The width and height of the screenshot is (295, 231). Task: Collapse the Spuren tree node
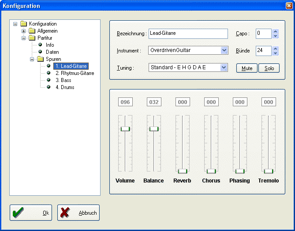(32, 59)
